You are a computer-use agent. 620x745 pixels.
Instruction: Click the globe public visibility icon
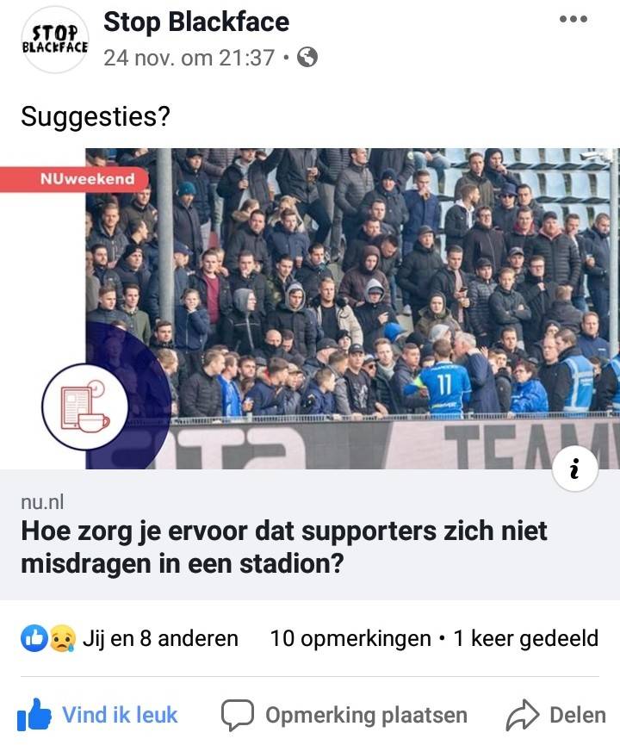pos(307,58)
